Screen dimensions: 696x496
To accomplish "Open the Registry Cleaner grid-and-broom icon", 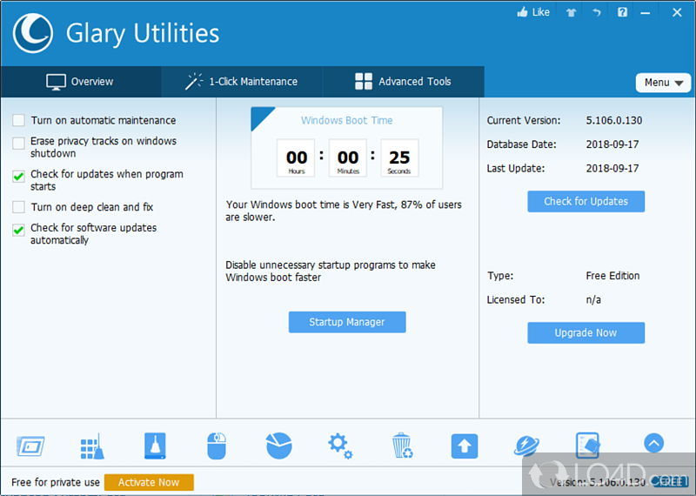I will [x=93, y=446].
